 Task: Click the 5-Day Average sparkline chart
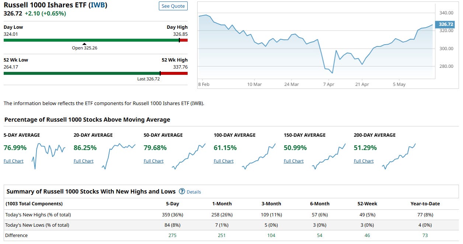point(49,156)
